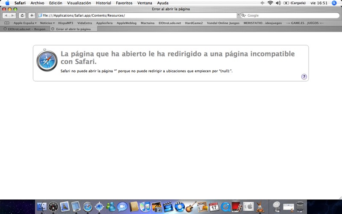The height and width of the screenshot is (214, 342).
Task: Open the Vandal Online Juegos bookmark
Action: (x=223, y=23)
